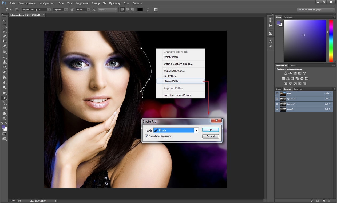
Task: Select the Pen tool in the toolbar
Action: point(4,93)
